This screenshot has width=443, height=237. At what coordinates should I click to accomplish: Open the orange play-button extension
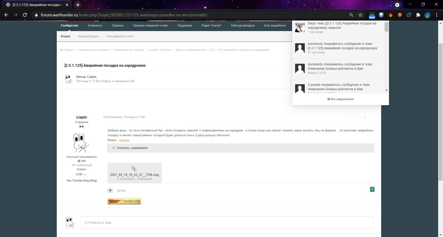pos(400,15)
